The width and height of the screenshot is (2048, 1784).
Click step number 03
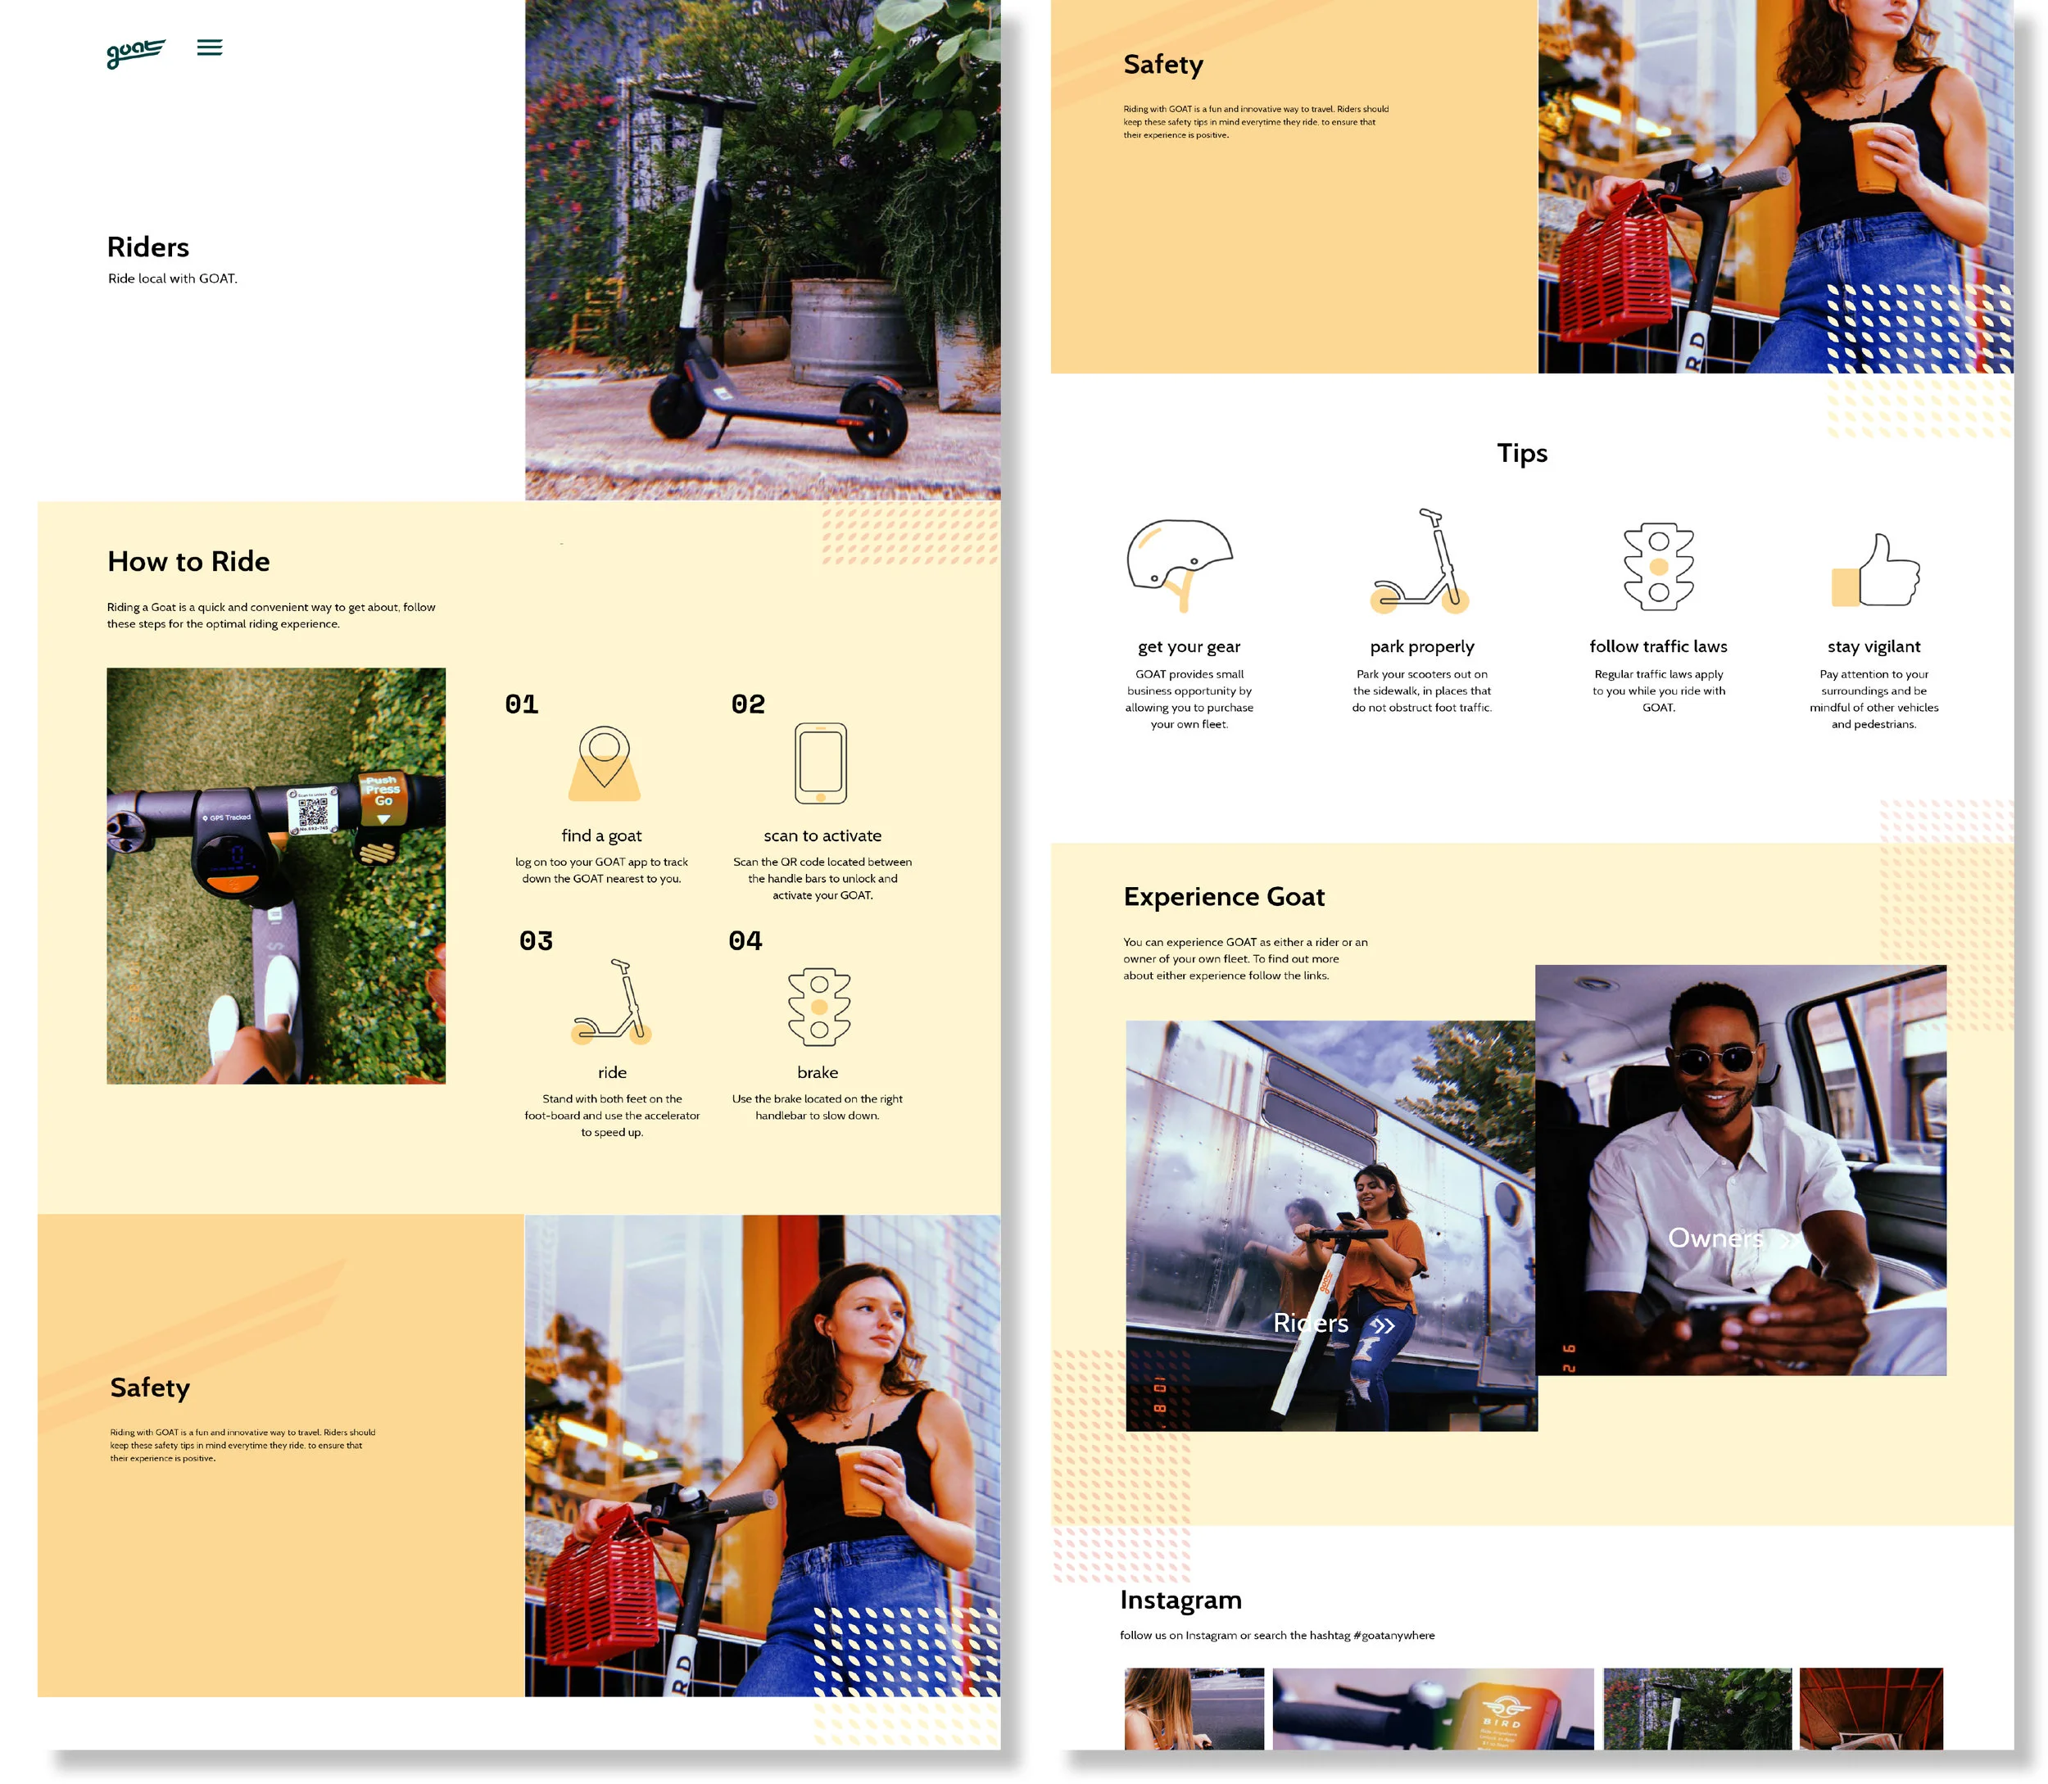tap(536, 941)
